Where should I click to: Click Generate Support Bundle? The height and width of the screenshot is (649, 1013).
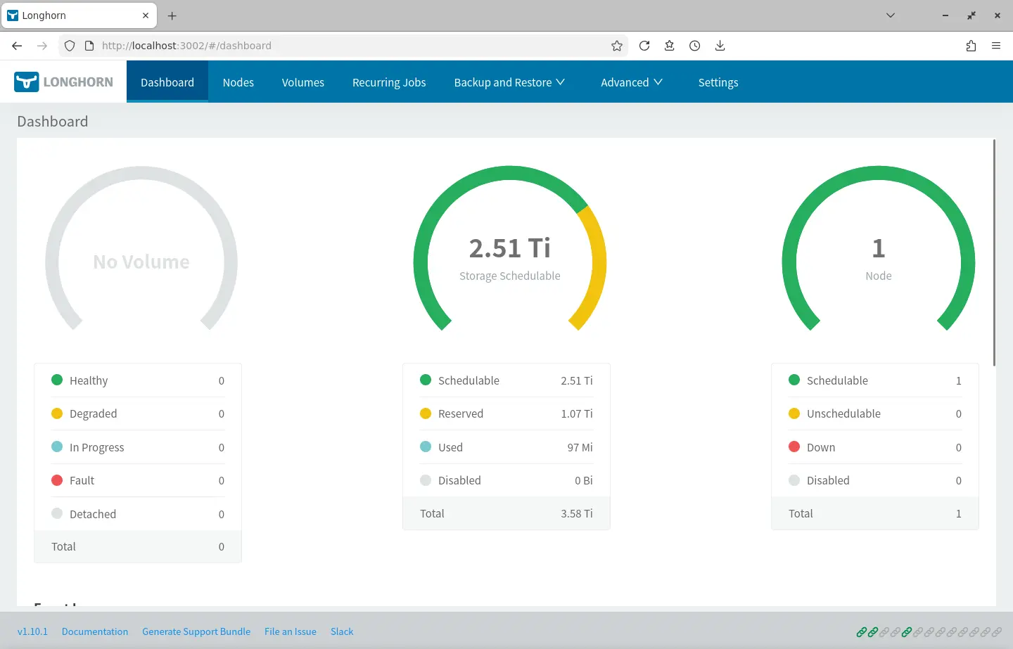196,631
